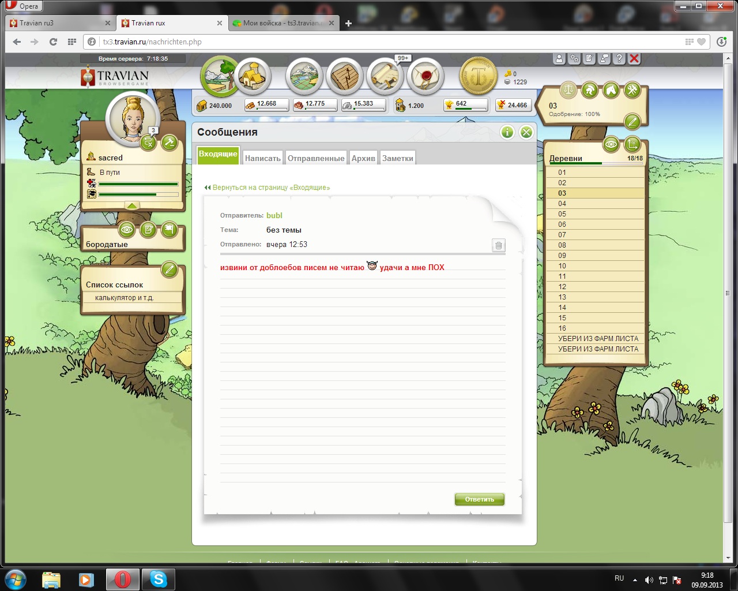Open the калькулятор и т.д. link
Viewport: 738px width, 591px height.
point(125,298)
